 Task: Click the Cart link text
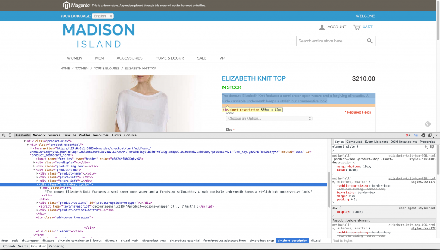(x=367, y=27)
